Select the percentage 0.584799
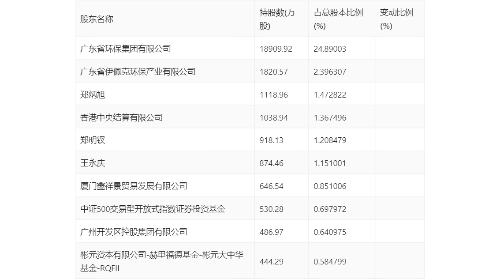The image size is (500, 279). tap(330, 261)
